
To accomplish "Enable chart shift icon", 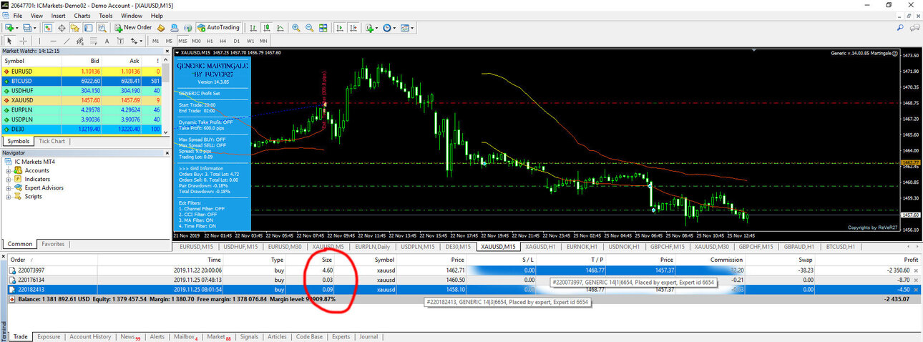I will [353, 27].
